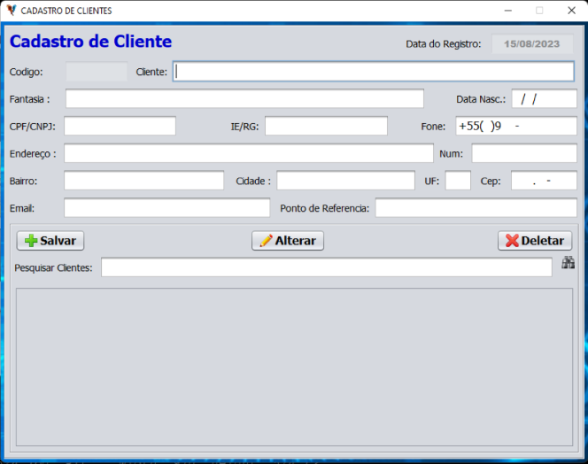588x464 pixels.
Task: Click the Ponto de Referencia field
Action: 476,208
